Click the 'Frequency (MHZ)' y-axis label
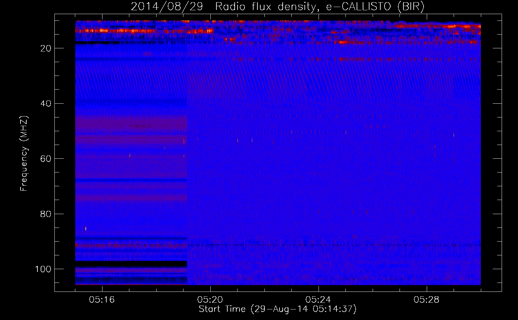Image resolution: width=518 pixels, height=320 pixels. 24,153
